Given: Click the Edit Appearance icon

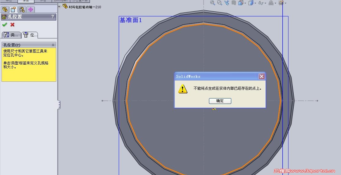Looking at the screenshot, I should tap(271, 3).
